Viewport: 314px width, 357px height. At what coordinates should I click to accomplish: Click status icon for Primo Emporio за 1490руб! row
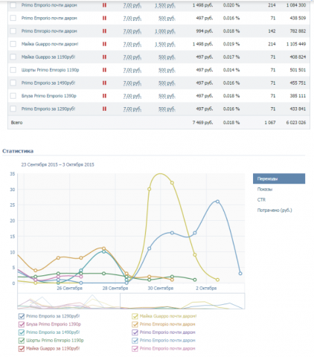[104, 83]
